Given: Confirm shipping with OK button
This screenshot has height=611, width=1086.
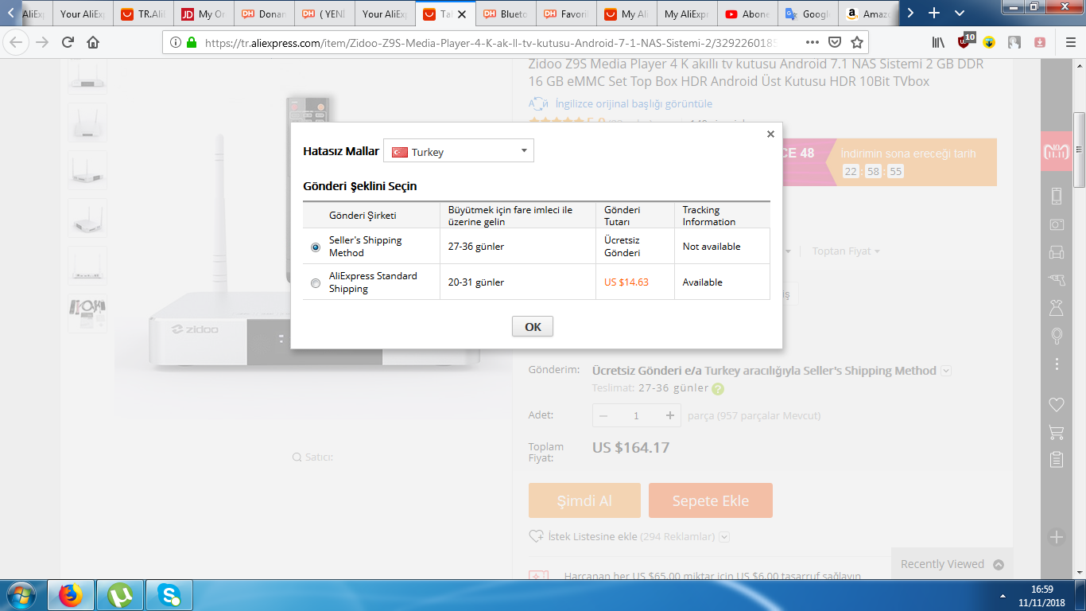Looking at the screenshot, I should 533,327.
